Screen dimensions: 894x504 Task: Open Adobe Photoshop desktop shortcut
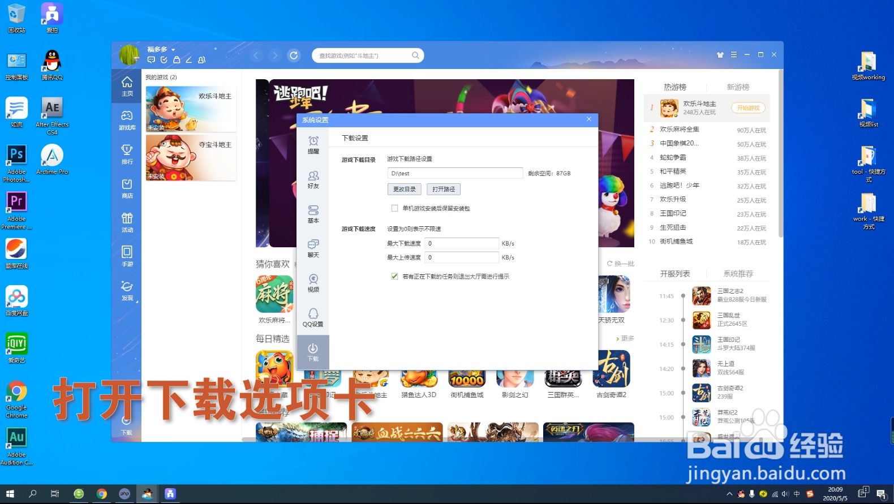pos(16,163)
